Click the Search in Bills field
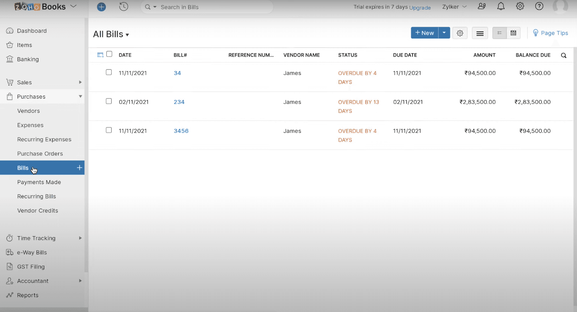The height and width of the screenshot is (312, 577). tap(213, 7)
